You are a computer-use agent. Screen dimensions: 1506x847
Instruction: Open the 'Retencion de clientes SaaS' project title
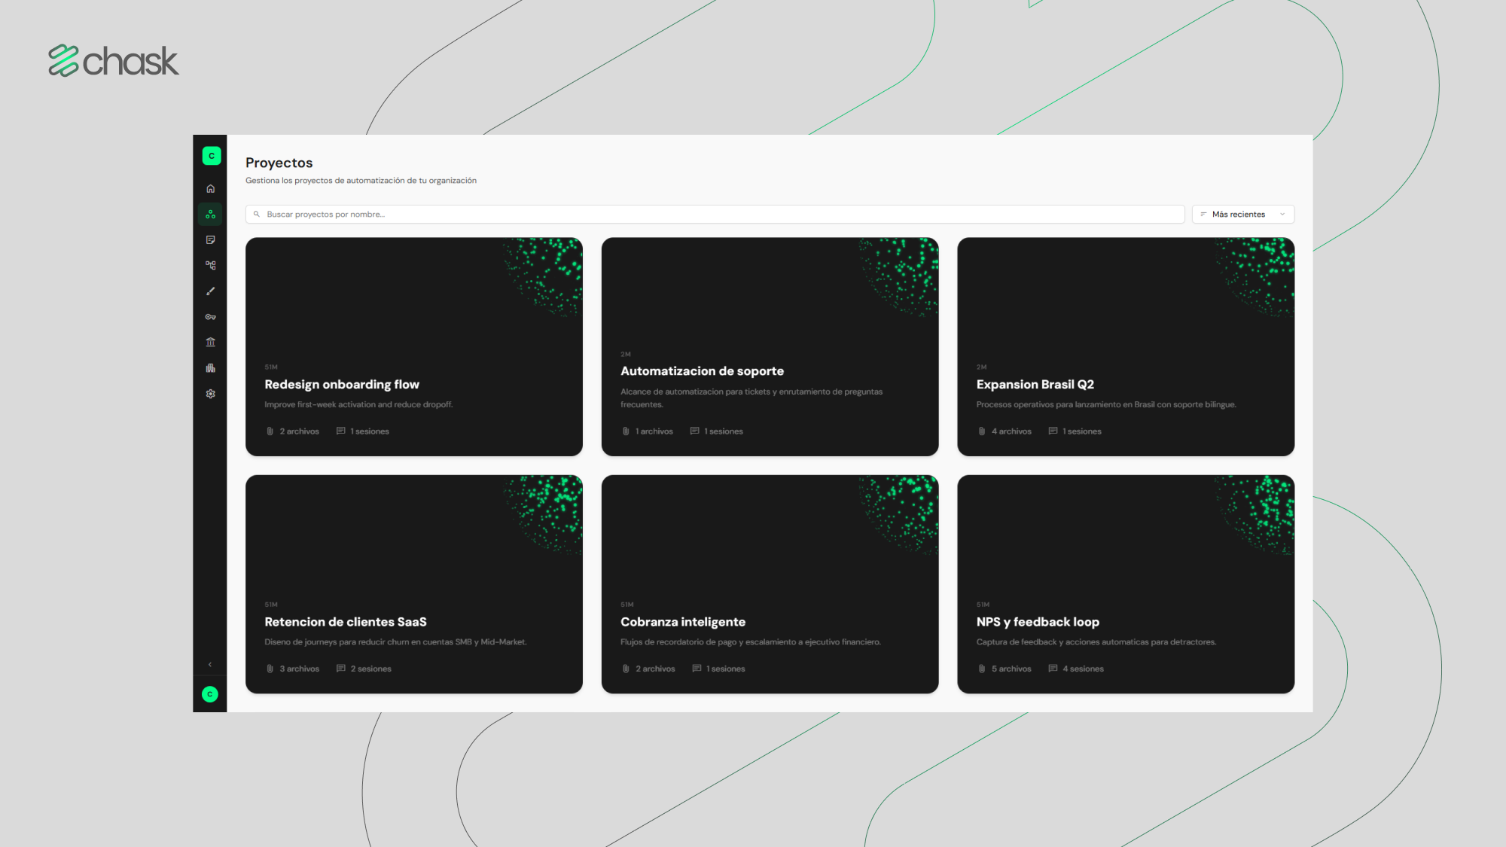[346, 622]
